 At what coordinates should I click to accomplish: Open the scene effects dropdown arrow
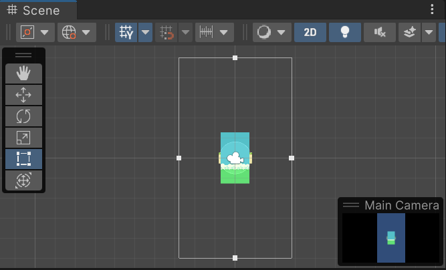point(429,32)
